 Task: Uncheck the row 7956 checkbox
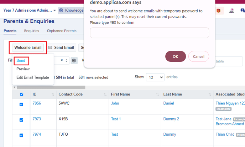coord(21,104)
